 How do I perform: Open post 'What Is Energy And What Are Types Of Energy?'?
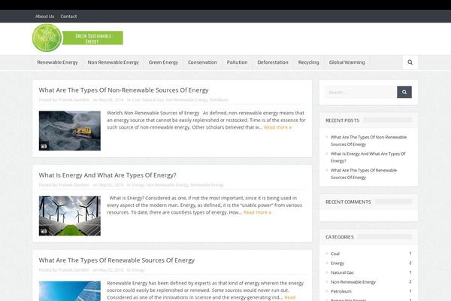(107, 175)
